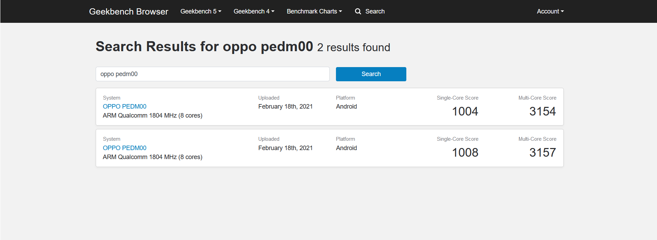Click the Geekbench Browser logo link
Viewport: 657px width, 240px height.
tap(128, 11)
